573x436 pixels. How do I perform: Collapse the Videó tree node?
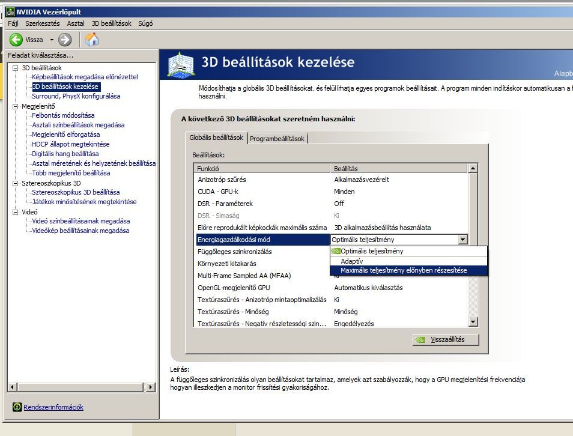pos(16,212)
